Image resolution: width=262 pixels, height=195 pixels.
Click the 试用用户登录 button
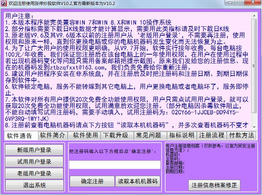pyautogui.click(x=34, y=161)
